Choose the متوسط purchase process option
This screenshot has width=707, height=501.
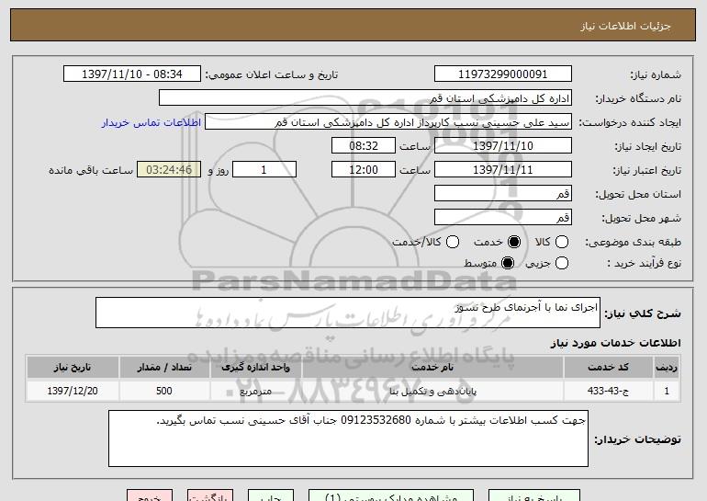click(508, 263)
